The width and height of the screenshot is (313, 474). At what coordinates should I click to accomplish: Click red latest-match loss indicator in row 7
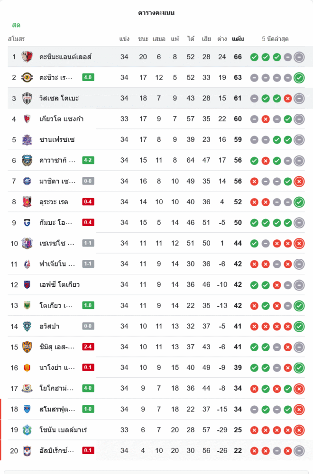click(x=299, y=181)
